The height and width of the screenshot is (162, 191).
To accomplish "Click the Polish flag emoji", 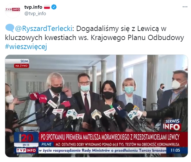I will 47,7.
